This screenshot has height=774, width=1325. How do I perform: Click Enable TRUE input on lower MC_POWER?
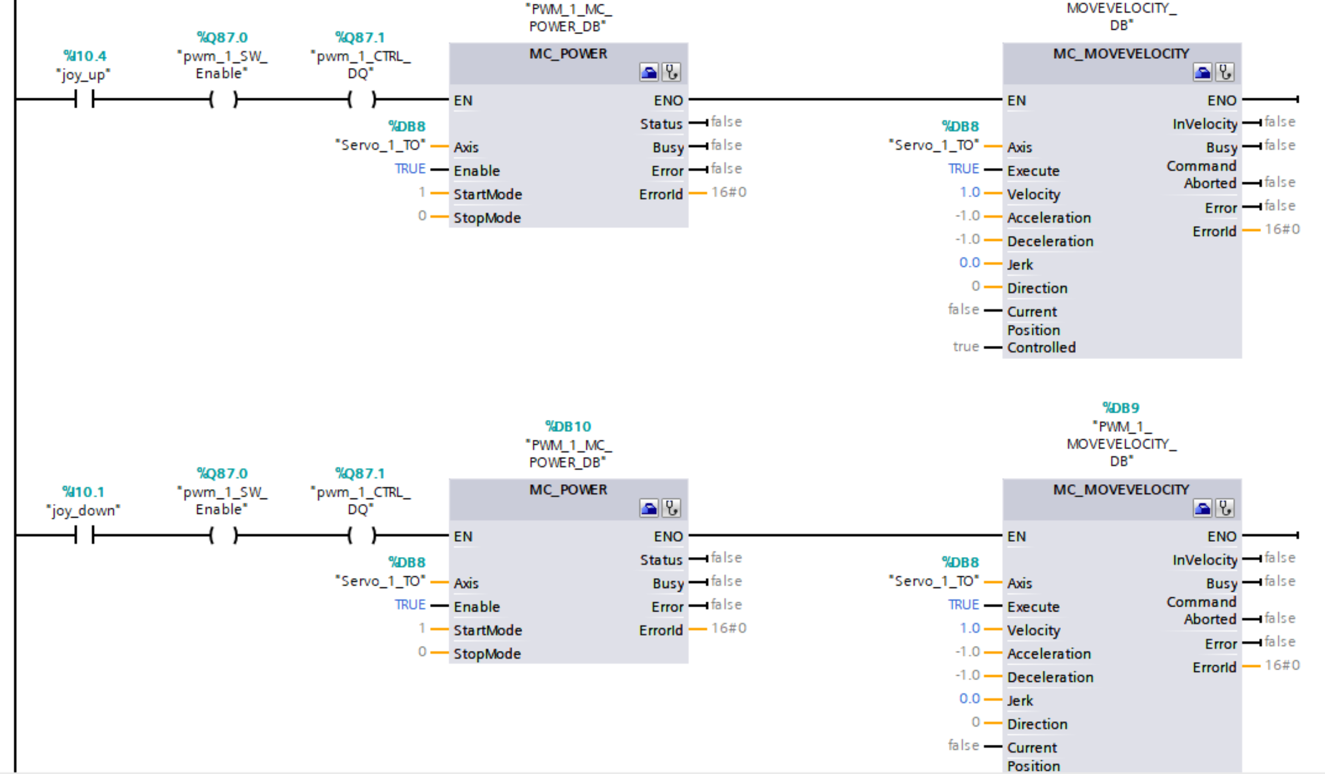pos(410,605)
